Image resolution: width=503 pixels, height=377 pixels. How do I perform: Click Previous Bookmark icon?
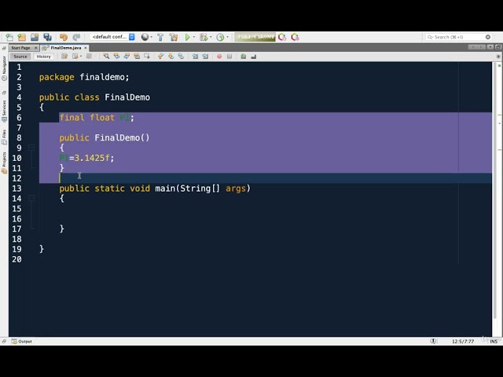tap(160, 57)
